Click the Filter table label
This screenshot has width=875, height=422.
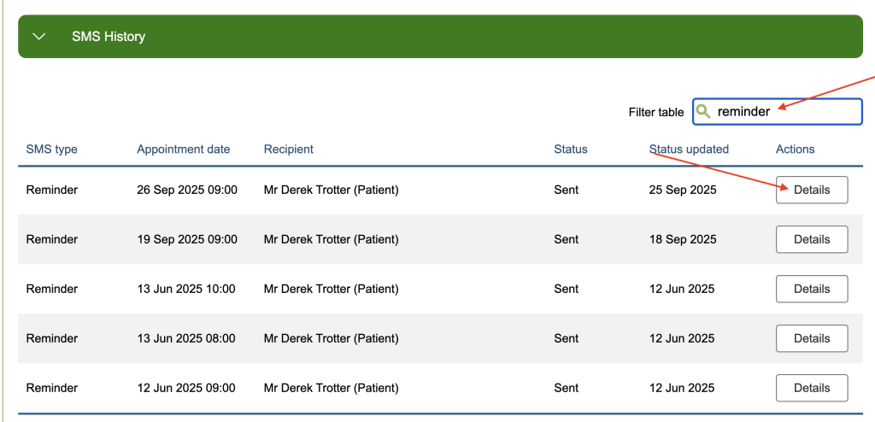coord(655,112)
